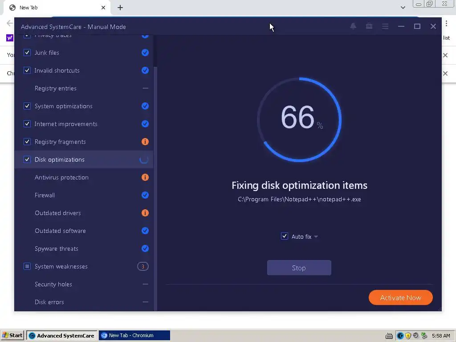Click the dash status for Disk errors

coord(146,302)
